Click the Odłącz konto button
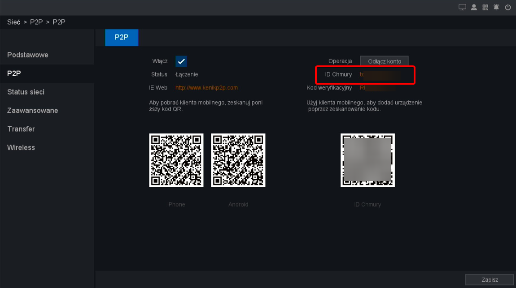This screenshot has width=516, height=288. point(384,61)
